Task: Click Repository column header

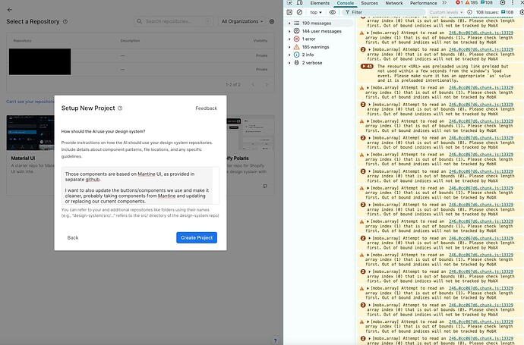Action: (22, 41)
